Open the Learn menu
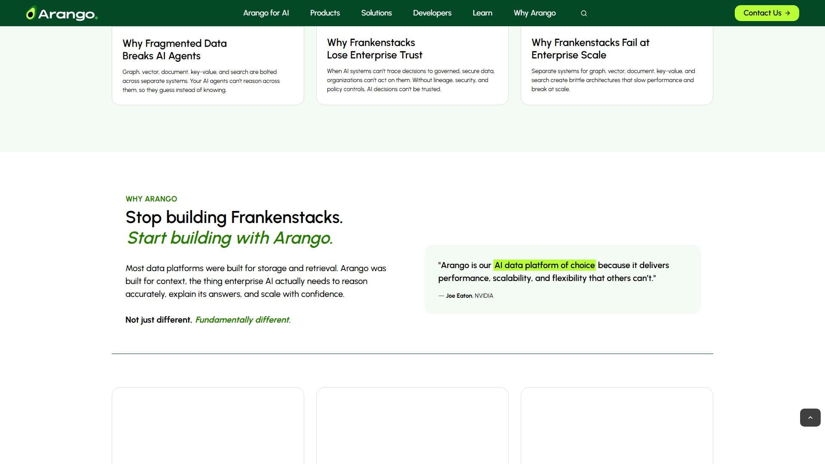The image size is (825, 464). (483, 13)
